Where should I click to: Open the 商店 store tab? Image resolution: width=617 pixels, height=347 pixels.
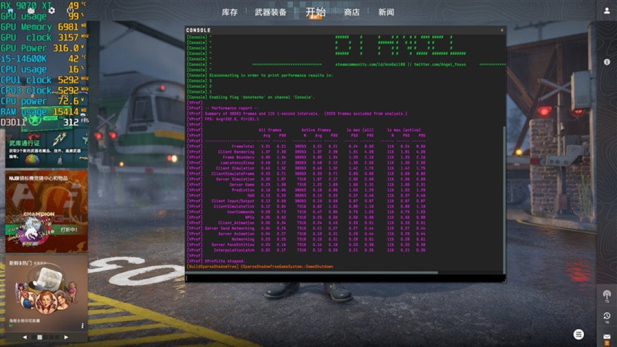[352, 12]
